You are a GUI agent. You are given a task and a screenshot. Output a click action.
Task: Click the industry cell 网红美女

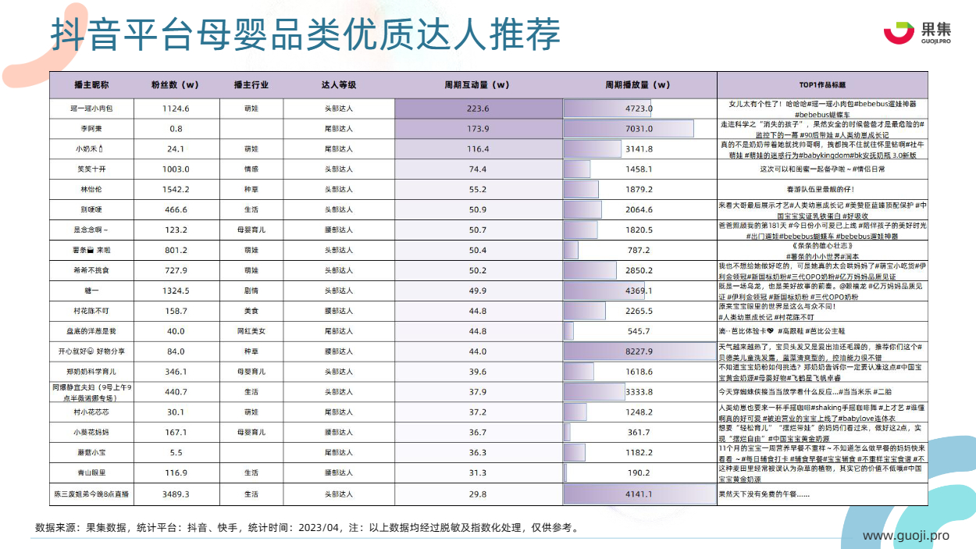coord(251,332)
